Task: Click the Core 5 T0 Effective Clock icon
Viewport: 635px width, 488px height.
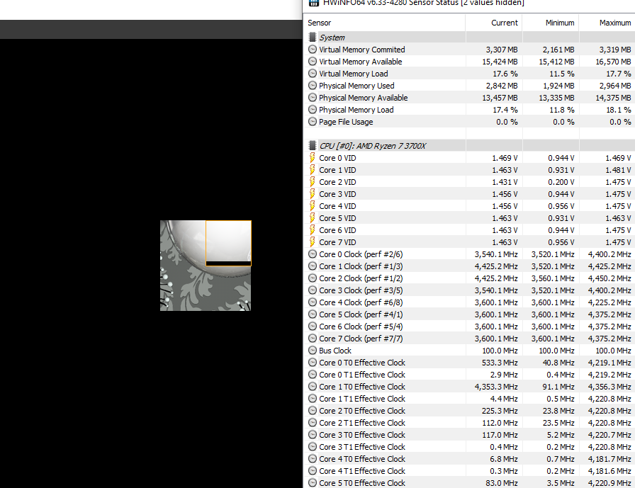Action: pos(313,483)
